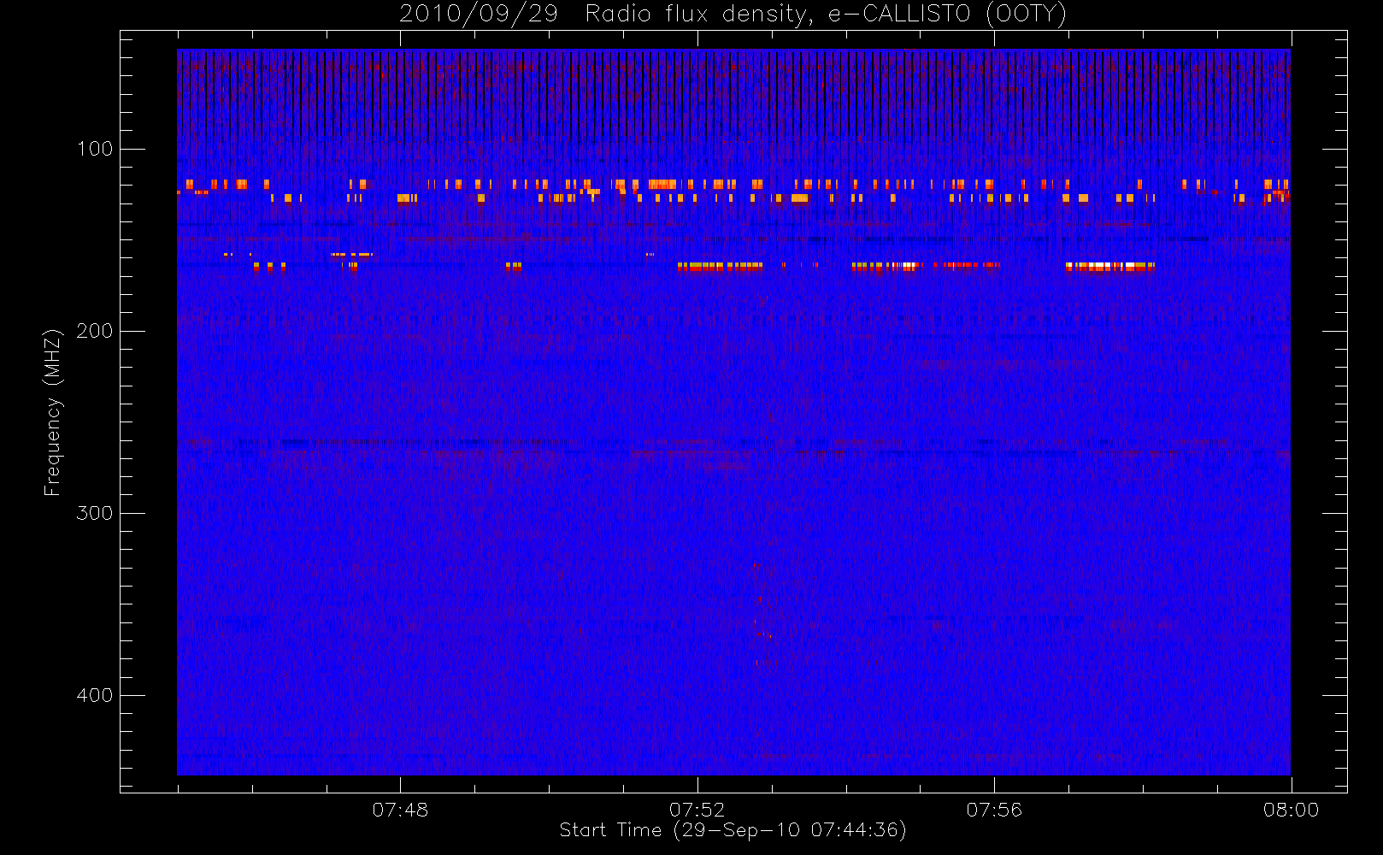Select the 200 frequency tick label

coord(95,331)
